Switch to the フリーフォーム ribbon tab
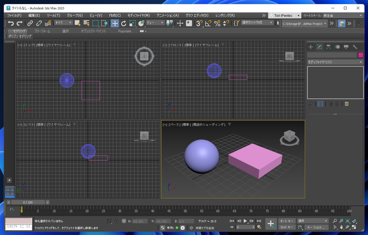 42,31
